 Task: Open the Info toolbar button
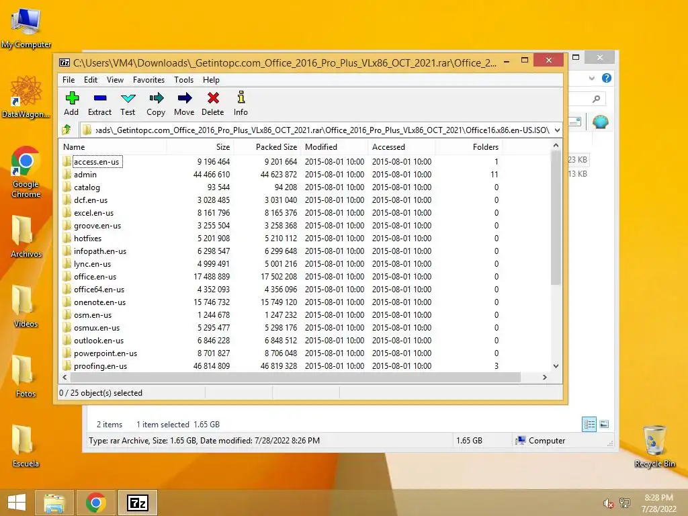241,103
